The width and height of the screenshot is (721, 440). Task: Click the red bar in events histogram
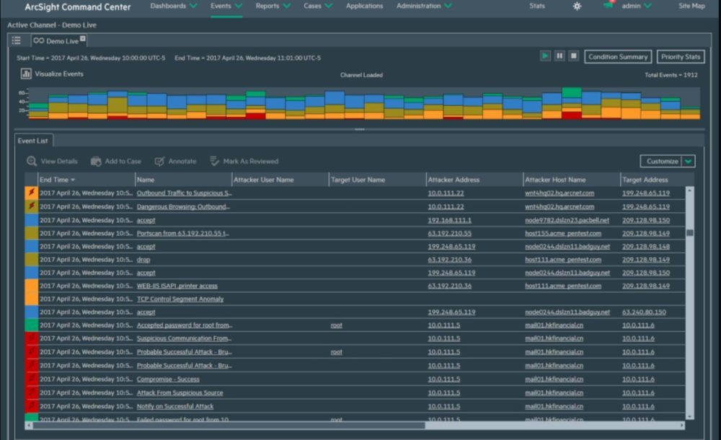[x=571, y=115]
